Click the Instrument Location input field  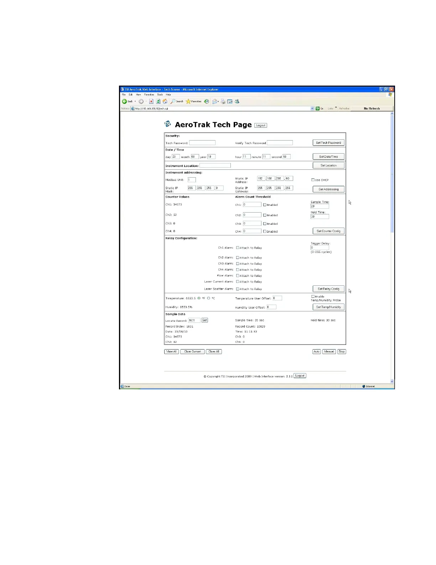(215, 166)
